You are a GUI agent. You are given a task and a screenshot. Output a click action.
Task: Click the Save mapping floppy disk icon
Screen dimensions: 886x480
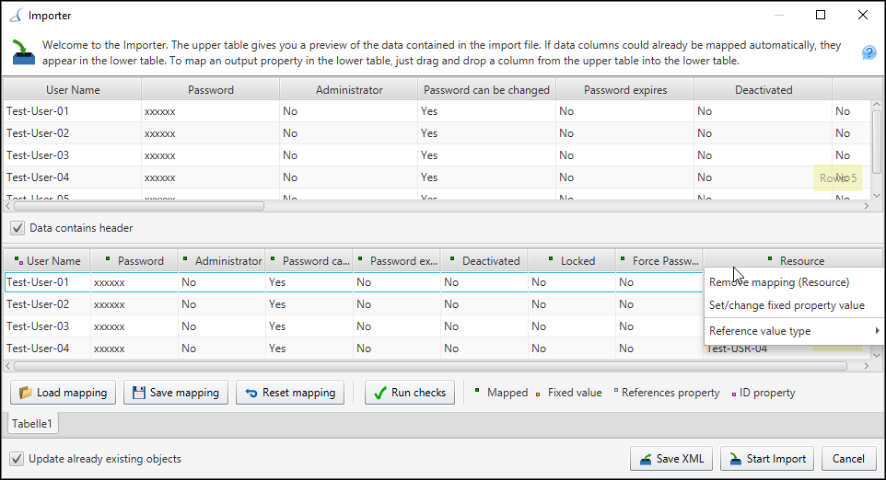pyautogui.click(x=138, y=393)
